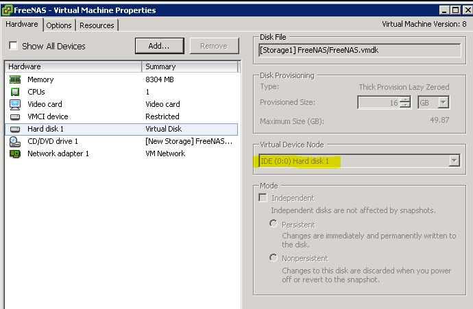Click the Thick Provision Lazy Zeroed text
This screenshot has height=309, width=473.
404,87
